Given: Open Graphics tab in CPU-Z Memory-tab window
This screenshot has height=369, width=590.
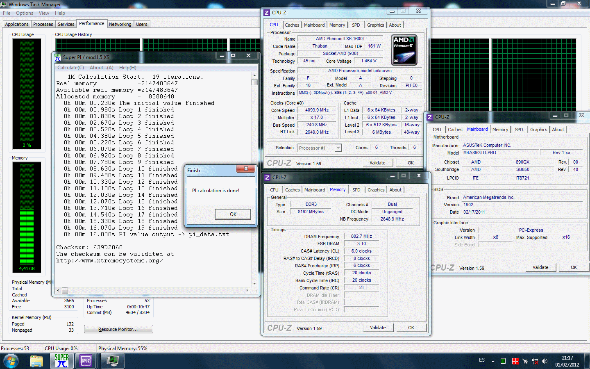Looking at the screenshot, I should [x=376, y=190].
